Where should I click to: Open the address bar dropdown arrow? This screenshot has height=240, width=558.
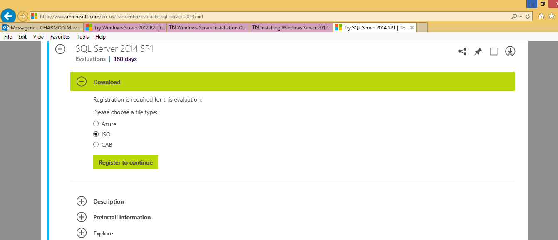click(521, 17)
